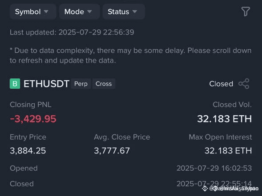Open the filter funnel icon
The width and height of the screenshot is (262, 196).
246,12
